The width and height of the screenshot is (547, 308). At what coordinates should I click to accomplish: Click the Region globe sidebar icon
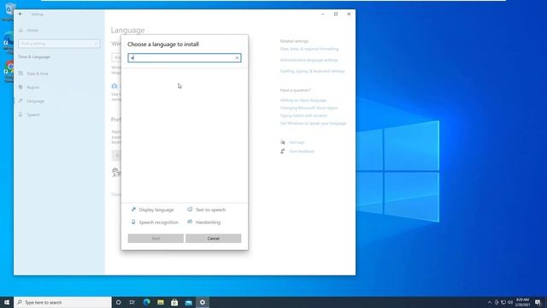(x=21, y=87)
